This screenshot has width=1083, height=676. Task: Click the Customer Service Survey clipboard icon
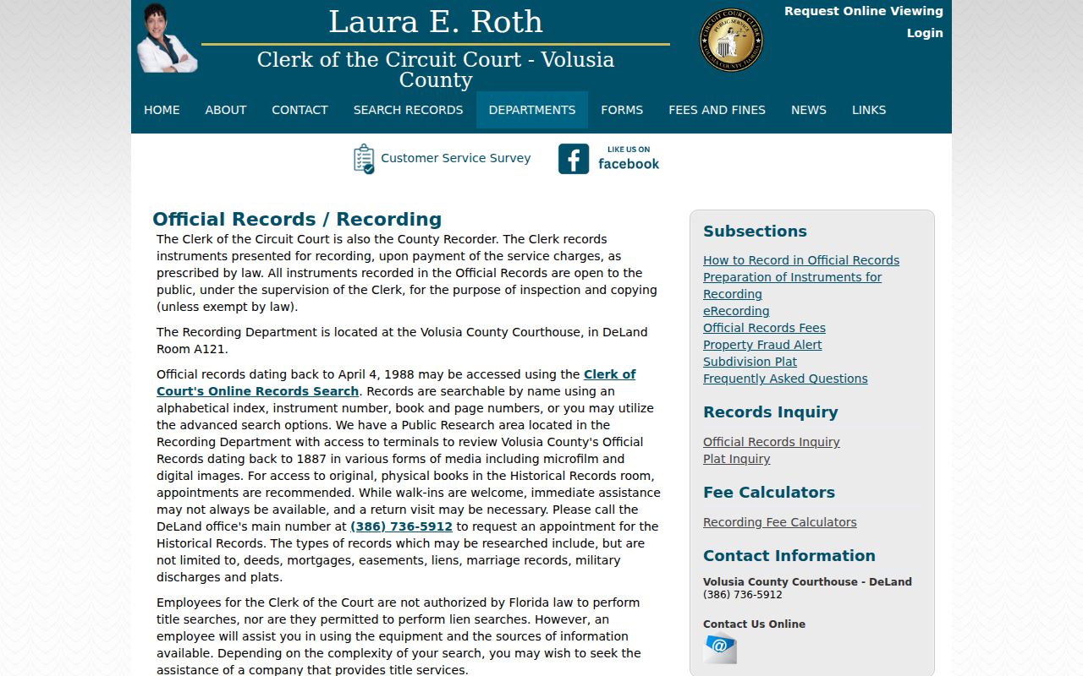point(364,159)
